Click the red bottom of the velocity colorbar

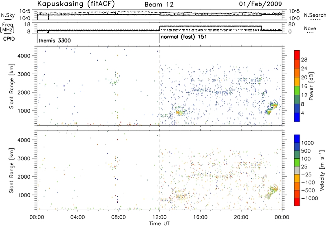(297, 202)
